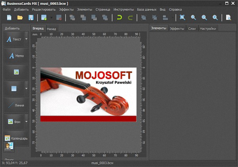Click the zoom to fit icon

182,17
